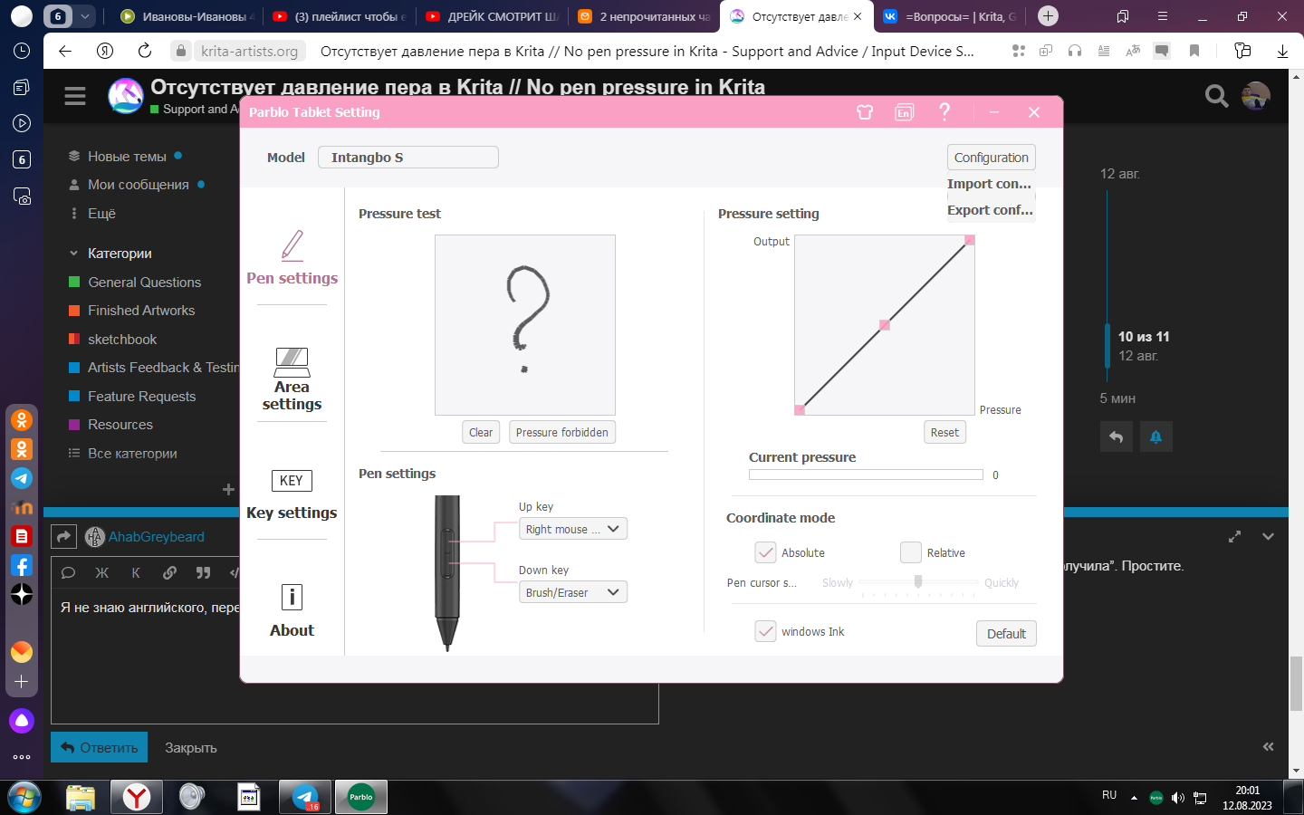Open the Up key dropdown
The height and width of the screenshot is (815, 1304).
tap(572, 529)
